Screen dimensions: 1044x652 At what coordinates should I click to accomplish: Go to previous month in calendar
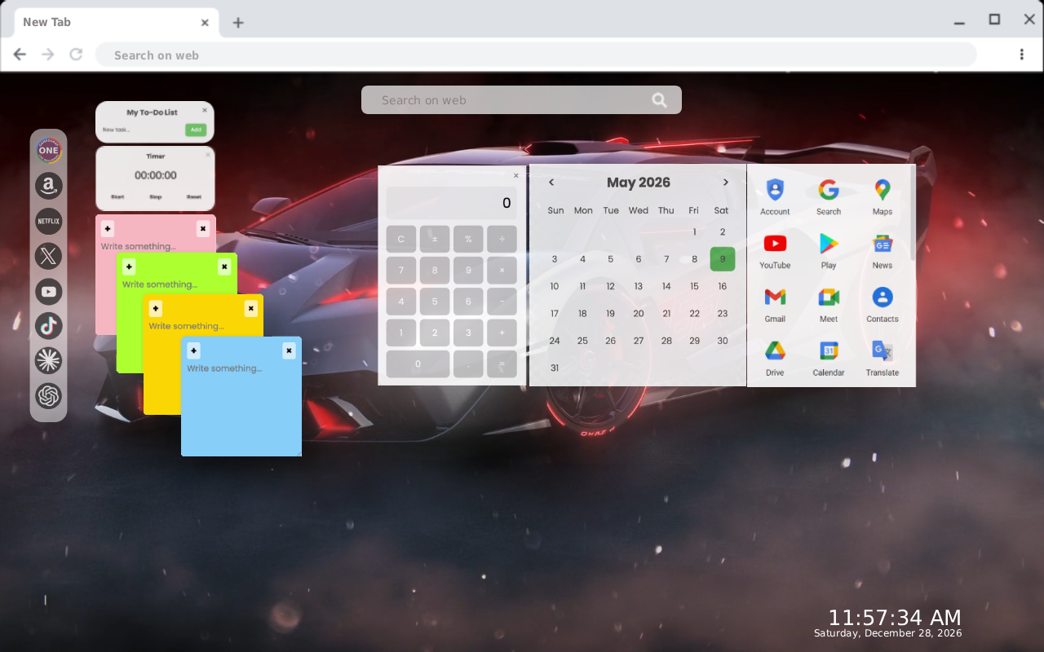(x=551, y=183)
